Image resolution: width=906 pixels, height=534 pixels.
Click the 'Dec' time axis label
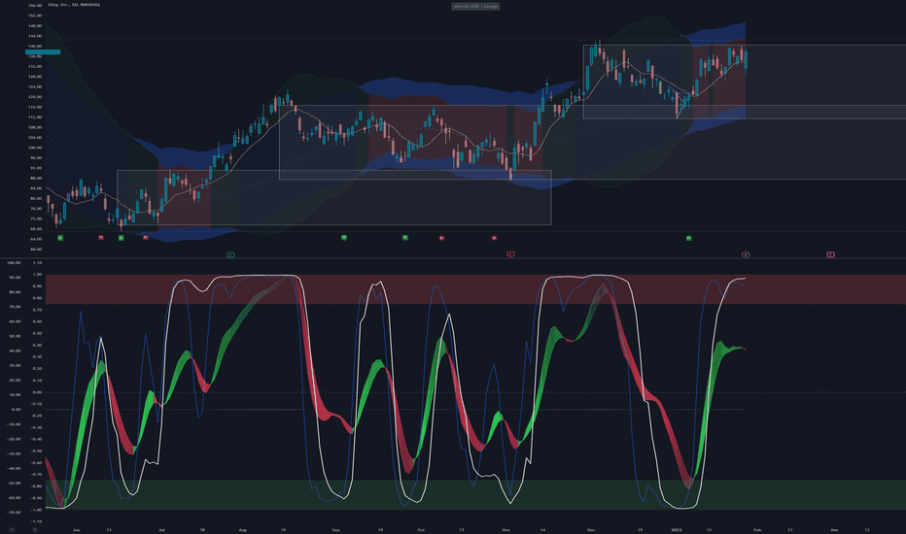tap(590, 529)
